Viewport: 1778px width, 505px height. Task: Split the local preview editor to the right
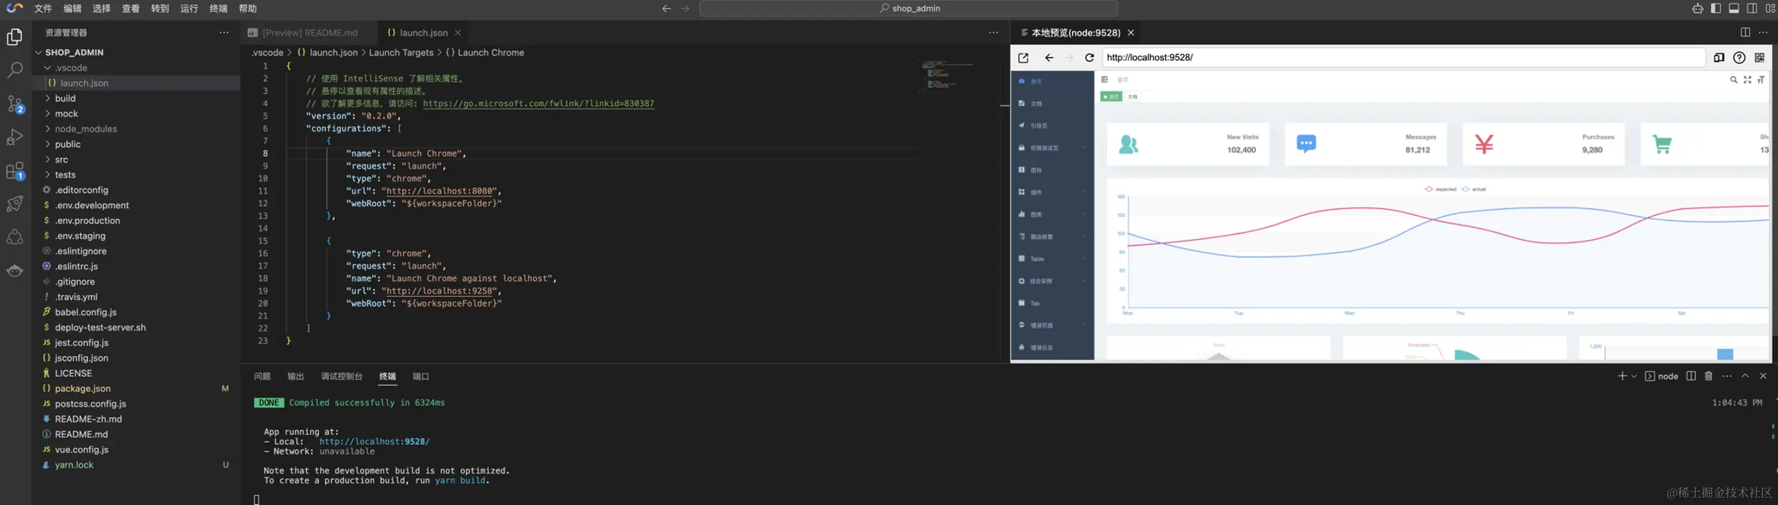coord(1745,32)
